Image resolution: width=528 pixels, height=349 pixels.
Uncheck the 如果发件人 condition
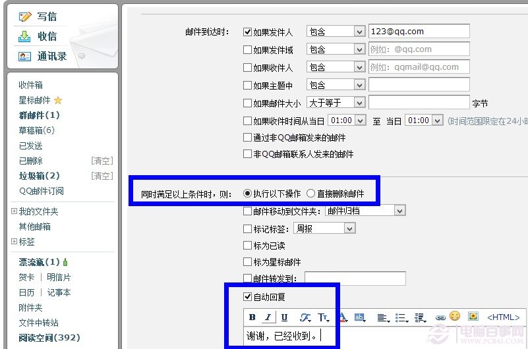tap(247, 32)
